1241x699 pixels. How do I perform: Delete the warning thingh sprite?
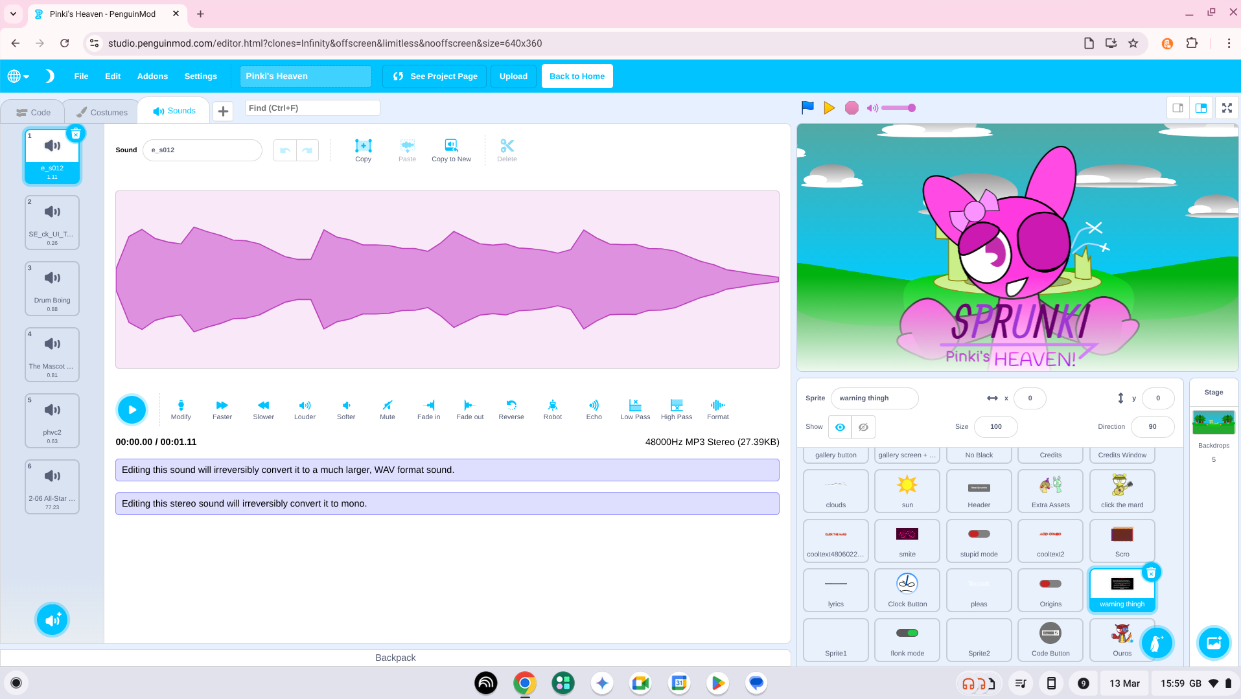click(1151, 573)
